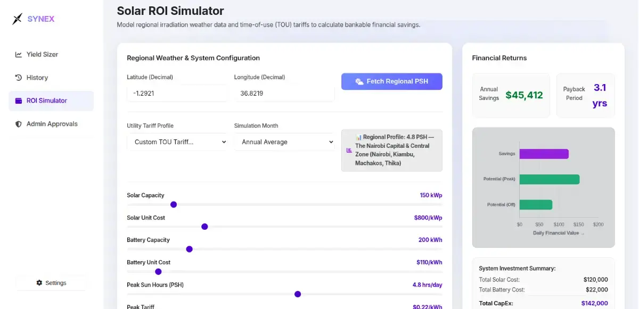Select the Annual Savings value $45,412
The height and width of the screenshot is (309, 639).
[x=524, y=95]
